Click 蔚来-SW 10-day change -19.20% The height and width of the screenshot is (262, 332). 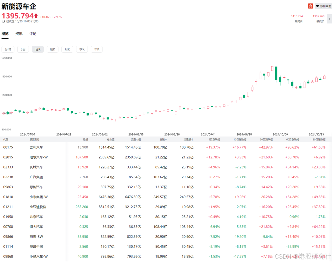(240, 236)
